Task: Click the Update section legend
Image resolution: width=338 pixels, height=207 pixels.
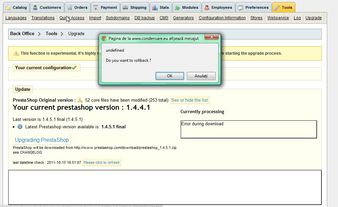Action: 23,89
